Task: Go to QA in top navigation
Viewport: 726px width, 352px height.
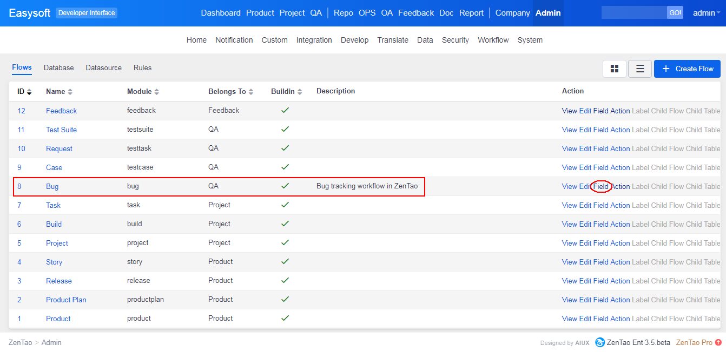Action: (316, 13)
